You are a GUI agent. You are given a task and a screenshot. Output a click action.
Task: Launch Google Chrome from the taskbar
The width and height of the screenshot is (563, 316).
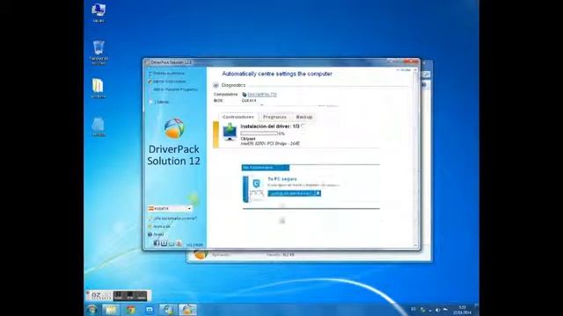click(x=131, y=310)
